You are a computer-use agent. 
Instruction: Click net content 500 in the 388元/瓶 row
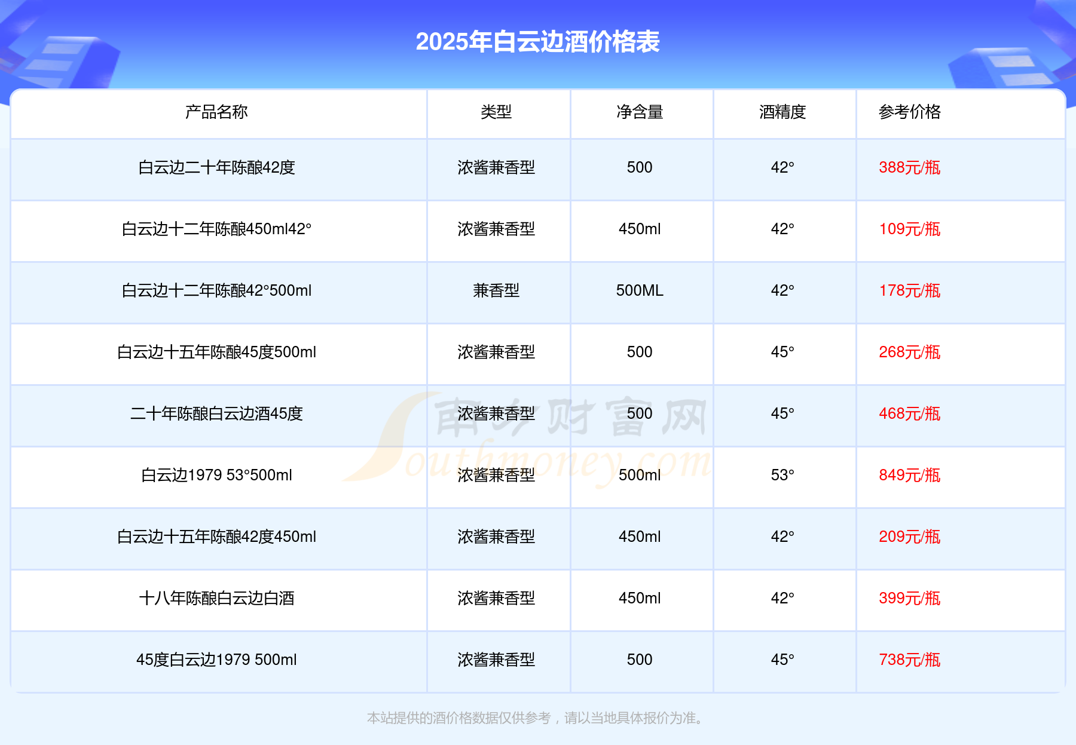[640, 167]
